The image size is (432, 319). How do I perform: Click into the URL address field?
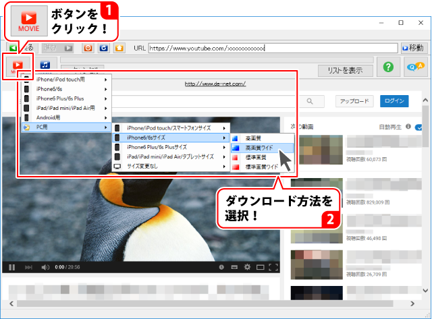tap(273, 48)
